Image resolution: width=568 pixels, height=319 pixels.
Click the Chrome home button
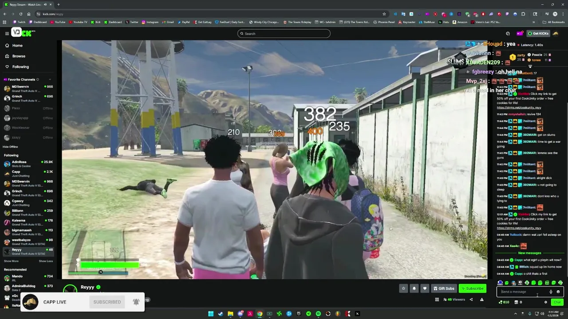(x=28, y=14)
